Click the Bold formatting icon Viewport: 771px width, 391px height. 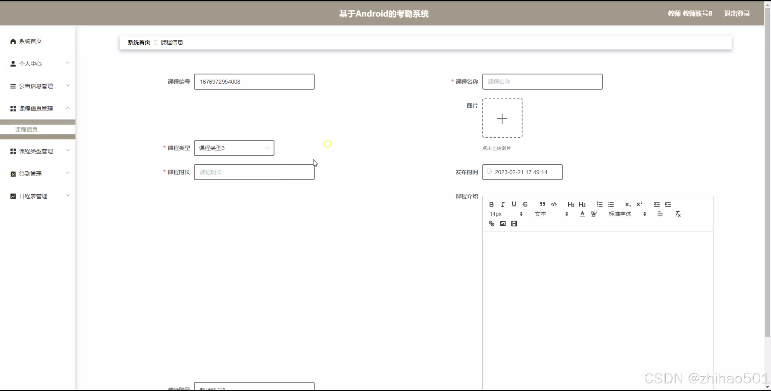pos(491,204)
